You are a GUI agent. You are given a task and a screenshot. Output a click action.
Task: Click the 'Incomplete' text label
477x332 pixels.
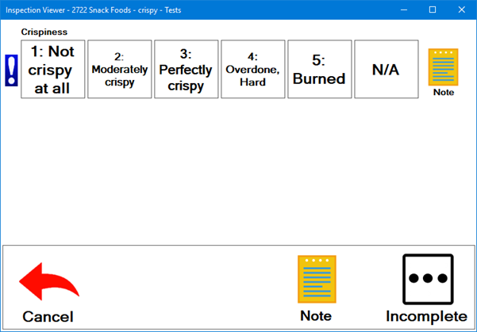coord(426,316)
